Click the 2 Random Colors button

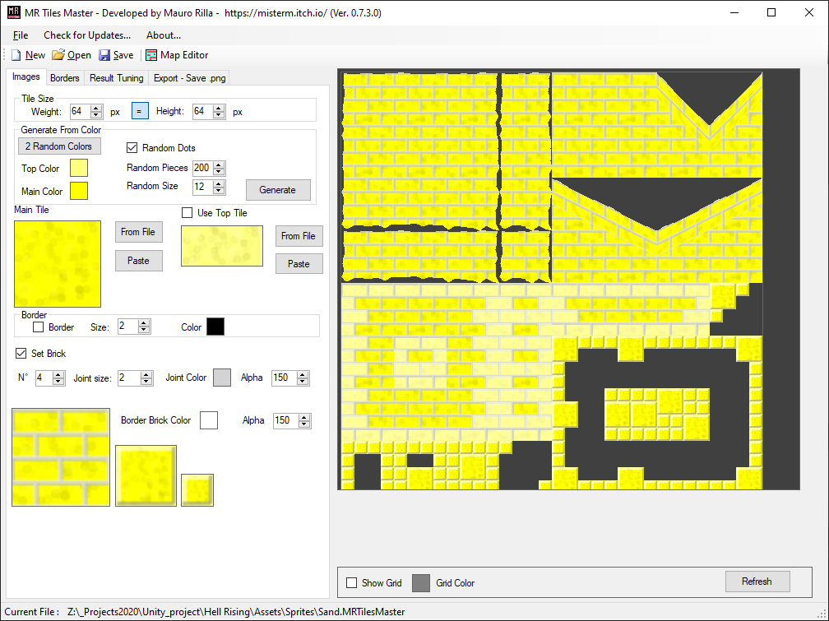(59, 146)
